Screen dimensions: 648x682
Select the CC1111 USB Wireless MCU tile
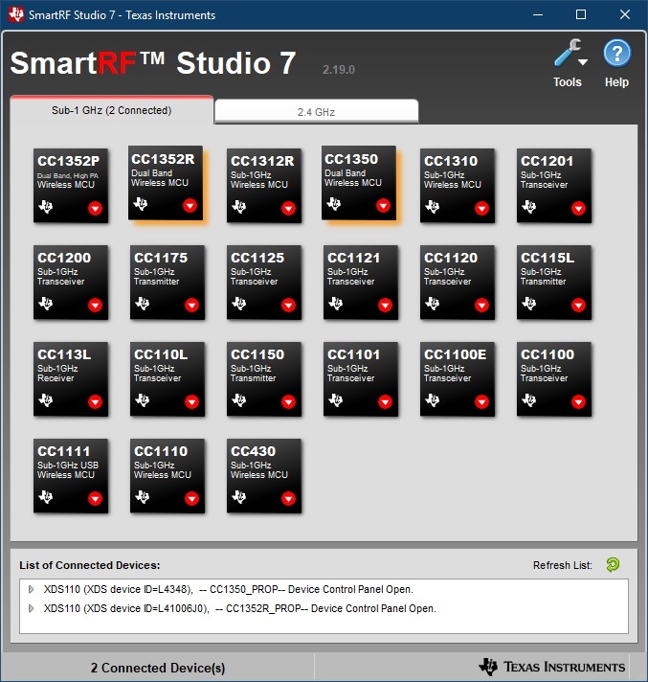tap(71, 476)
